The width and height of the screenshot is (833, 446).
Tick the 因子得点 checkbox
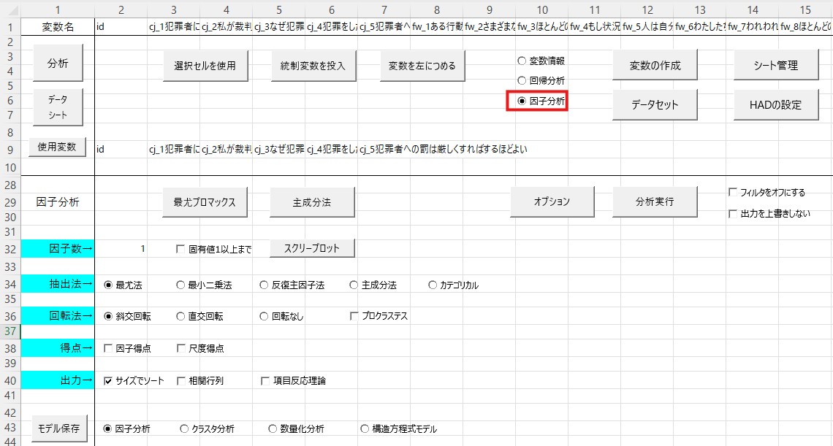(109, 349)
